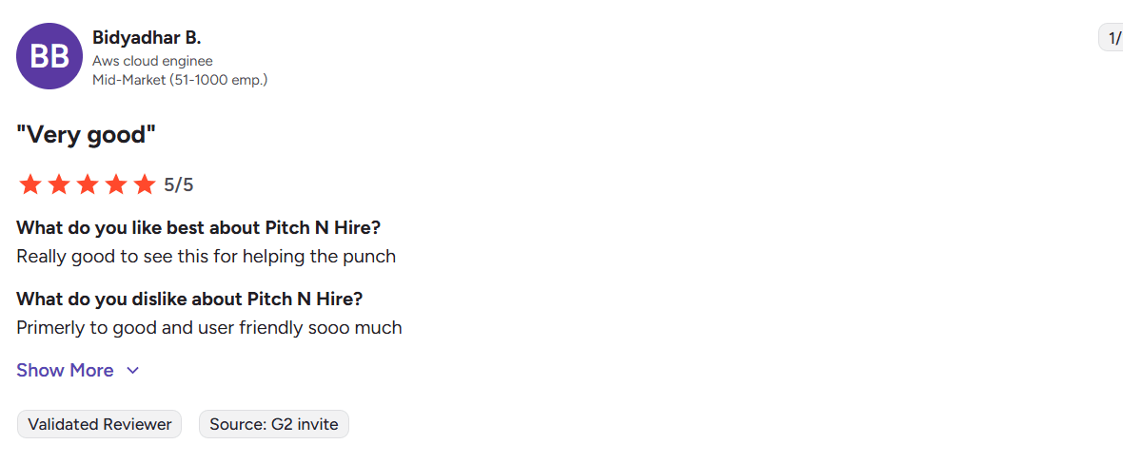Click the third rating star
Viewport: 1123px width, 464px height.
tap(88, 184)
